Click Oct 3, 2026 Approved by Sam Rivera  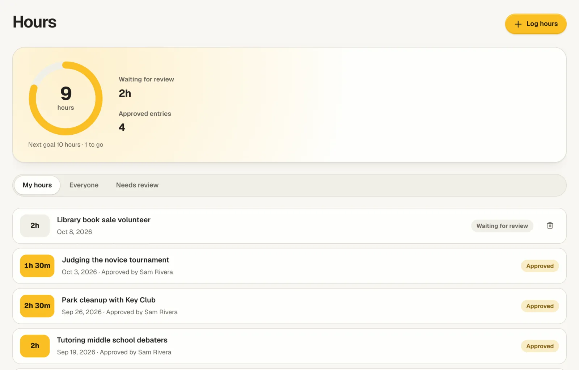click(x=117, y=272)
